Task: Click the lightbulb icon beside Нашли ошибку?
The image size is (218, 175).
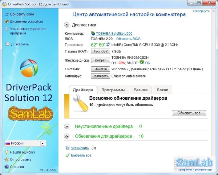Action: click(x=7, y=152)
